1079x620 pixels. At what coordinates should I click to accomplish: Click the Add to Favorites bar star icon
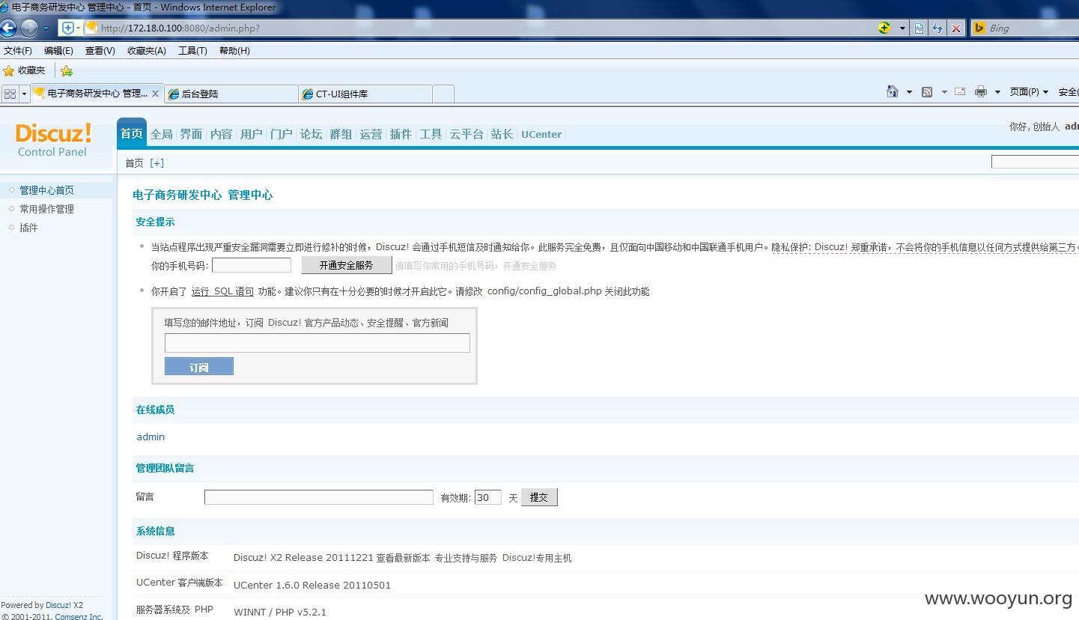coord(67,71)
